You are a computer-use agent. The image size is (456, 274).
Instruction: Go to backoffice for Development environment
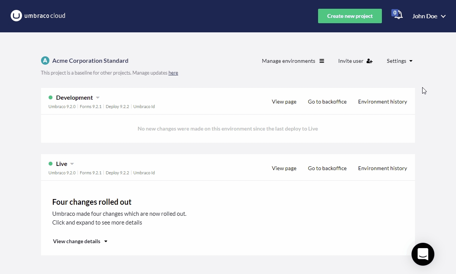327,102
